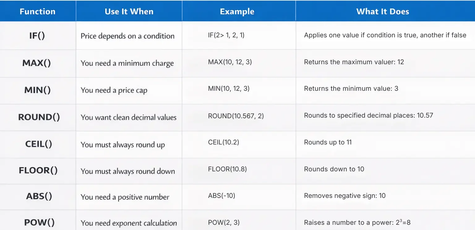The height and width of the screenshot is (230, 475).
Task: Click the "What It Does" header
Action: click(x=383, y=12)
